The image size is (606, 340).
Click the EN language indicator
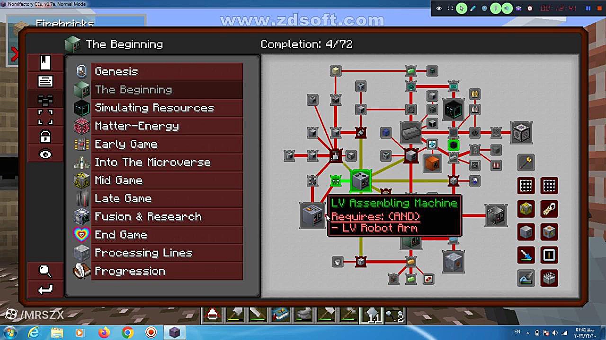pyautogui.click(x=517, y=332)
